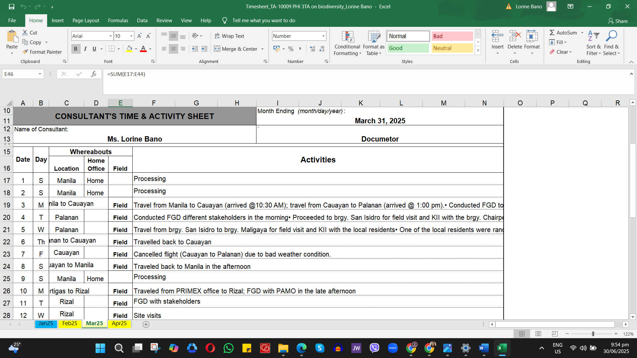Image resolution: width=637 pixels, height=358 pixels.
Task: Apply the Good cell style
Action: [408, 48]
